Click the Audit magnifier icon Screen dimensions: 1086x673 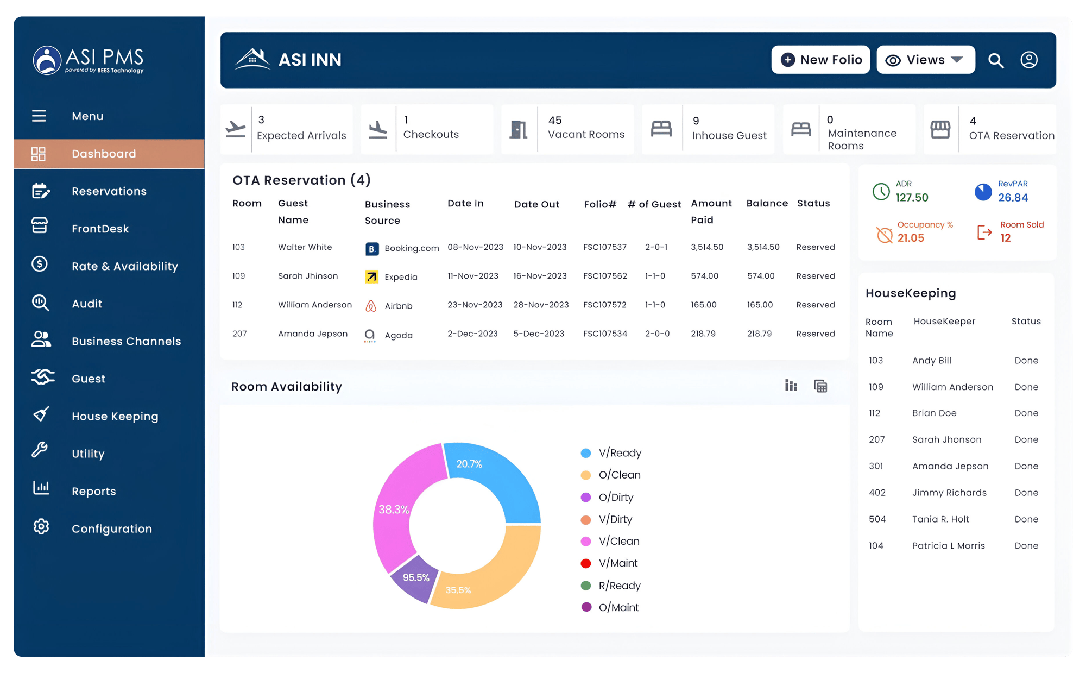pyautogui.click(x=41, y=303)
